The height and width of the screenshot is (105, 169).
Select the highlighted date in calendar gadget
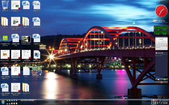[x=166, y=46]
